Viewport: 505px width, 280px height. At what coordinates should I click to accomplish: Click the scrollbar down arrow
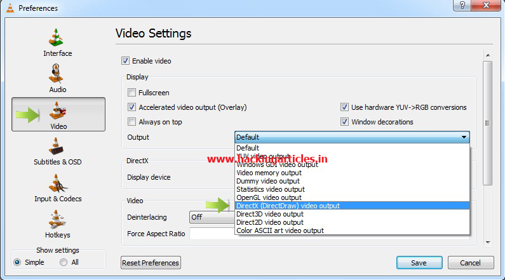click(488, 243)
